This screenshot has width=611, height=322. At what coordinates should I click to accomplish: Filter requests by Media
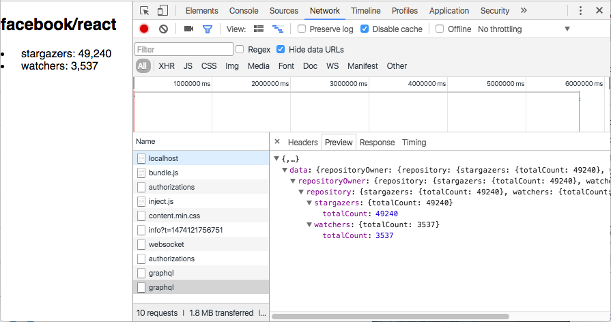258,65
